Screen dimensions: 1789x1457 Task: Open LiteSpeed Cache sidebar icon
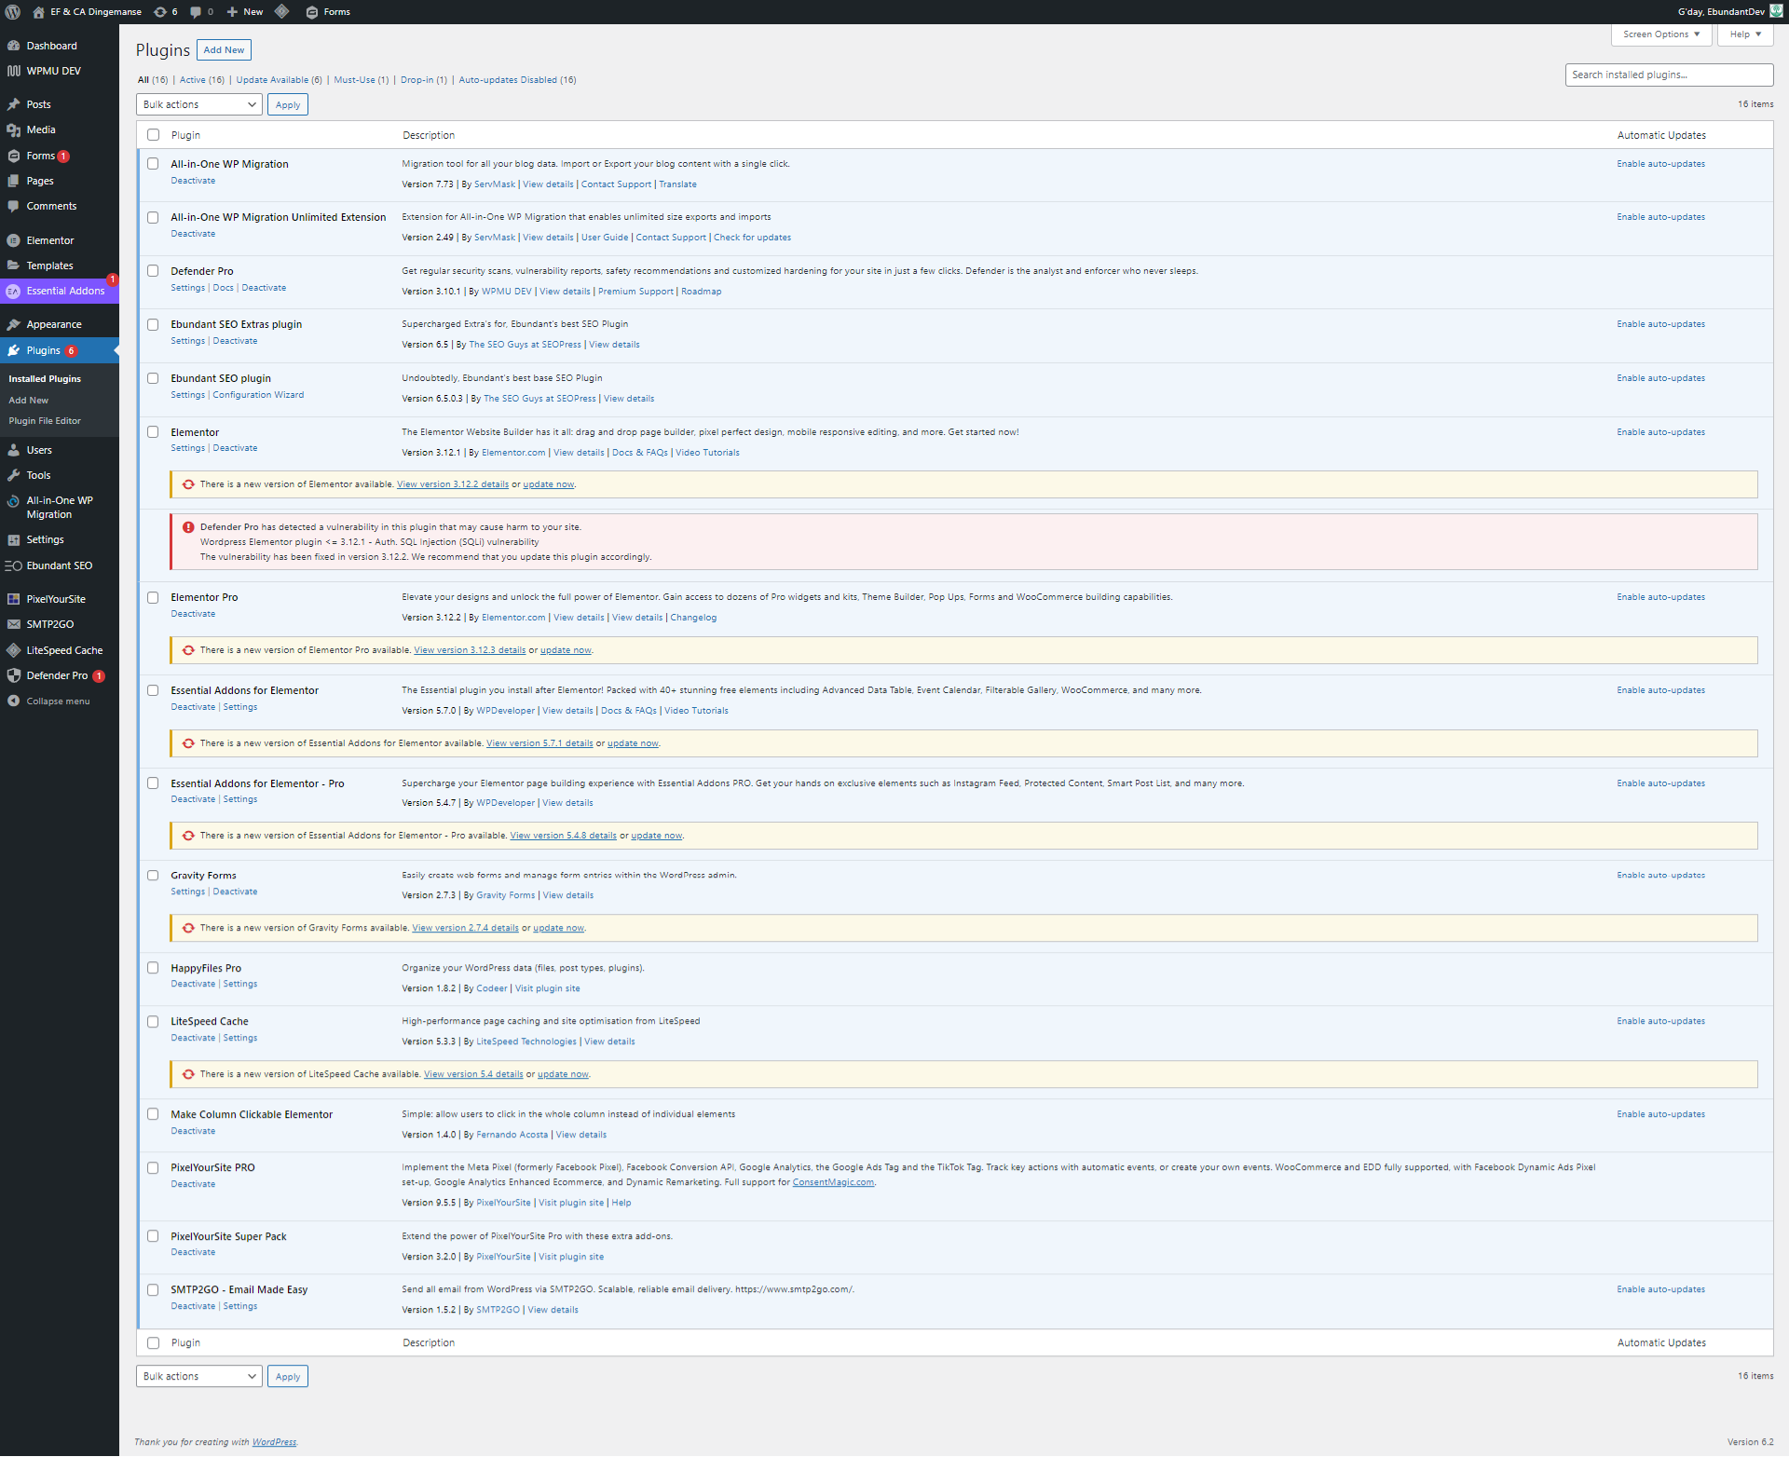click(13, 650)
